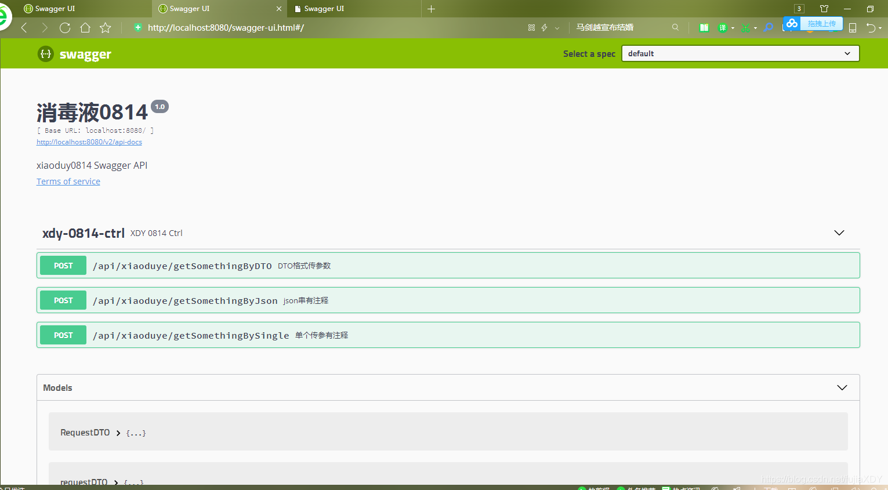Open a new tab with the plus button

[x=431, y=9]
